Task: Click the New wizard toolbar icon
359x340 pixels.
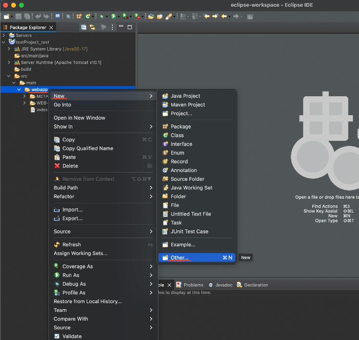Action: coord(6,16)
